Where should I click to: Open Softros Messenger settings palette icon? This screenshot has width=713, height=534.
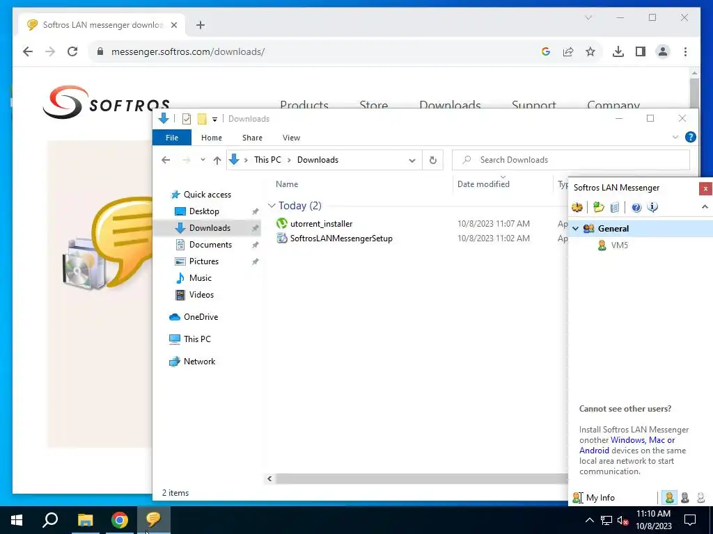pos(577,207)
